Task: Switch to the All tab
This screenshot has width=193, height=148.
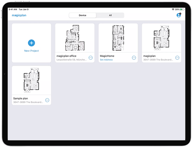Action: click(110, 15)
